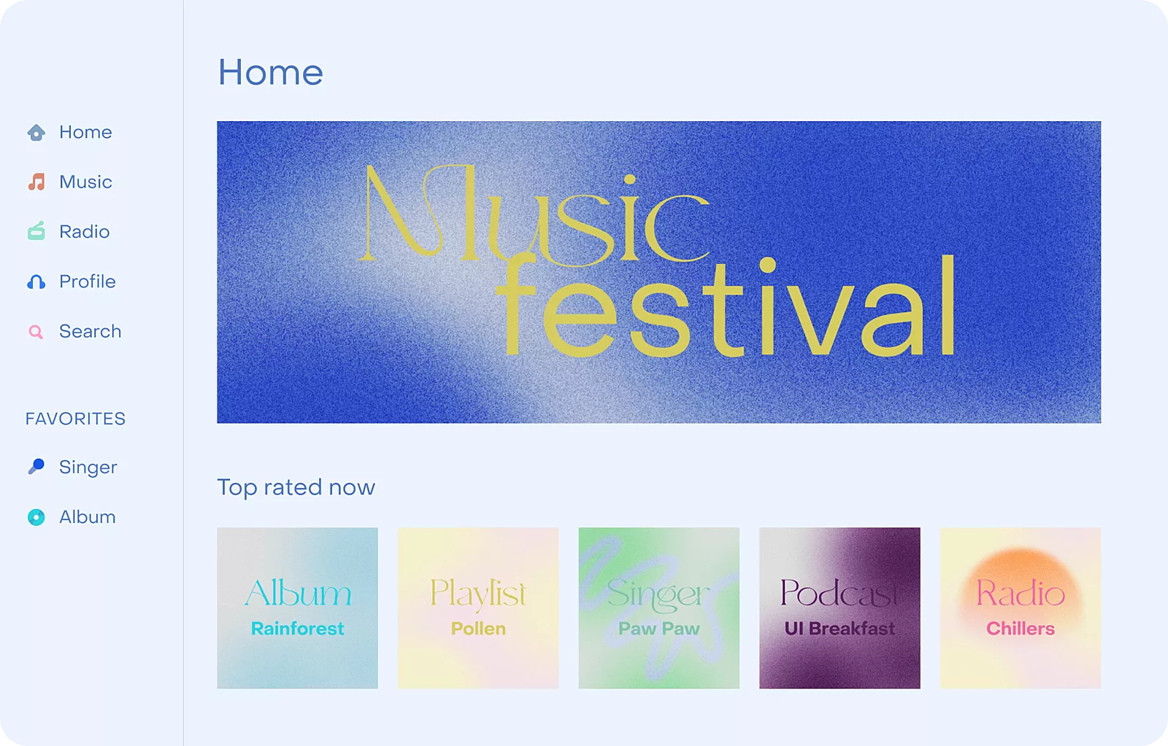Open the Music festival banner

click(658, 272)
